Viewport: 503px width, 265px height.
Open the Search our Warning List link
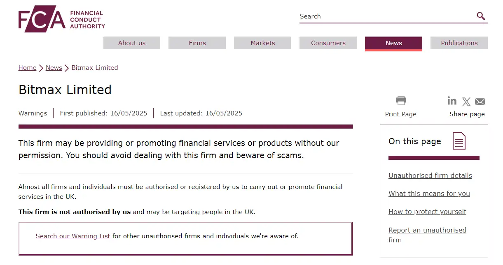73,236
